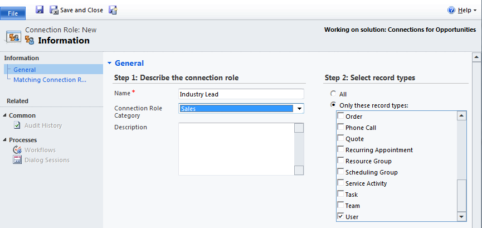Image resolution: width=482 pixels, height=228 pixels.
Task: Click the Audit History icon
Action: pyautogui.click(x=17, y=126)
